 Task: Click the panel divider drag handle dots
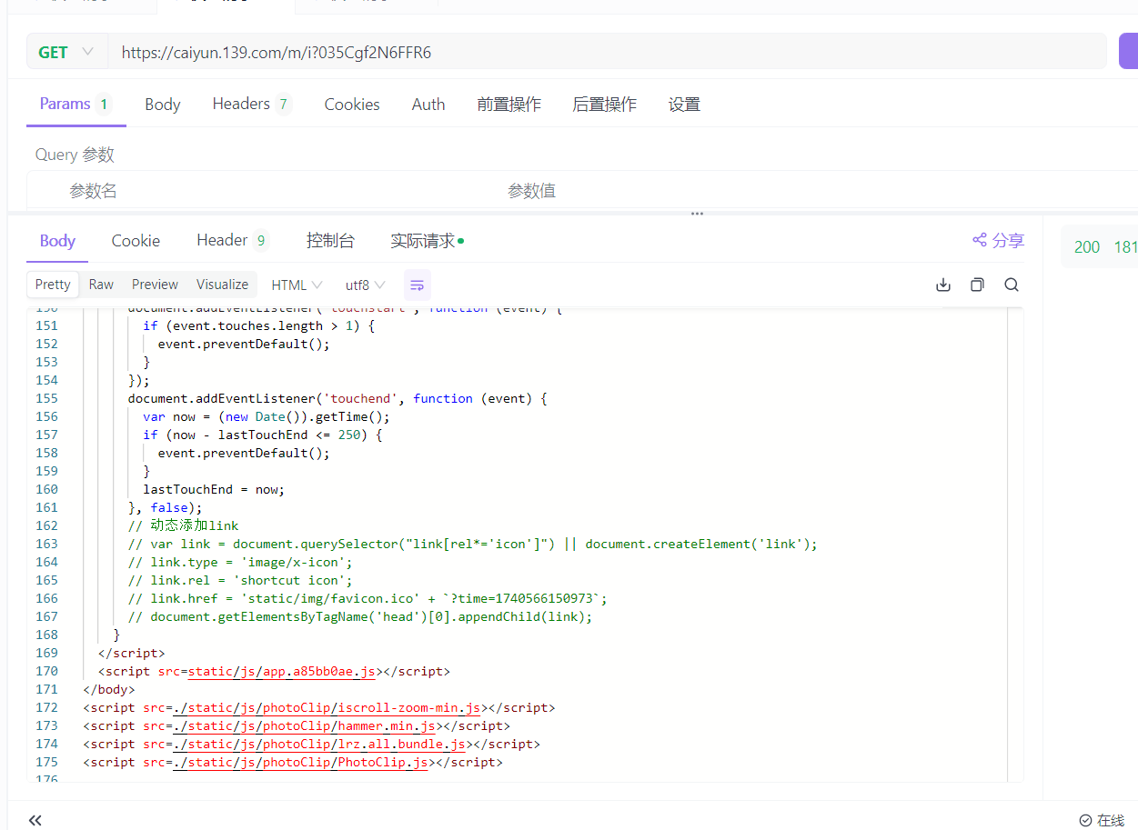[x=697, y=214]
